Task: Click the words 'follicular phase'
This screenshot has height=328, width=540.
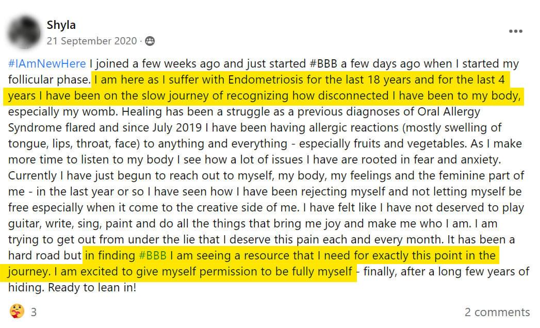Action: [49, 80]
